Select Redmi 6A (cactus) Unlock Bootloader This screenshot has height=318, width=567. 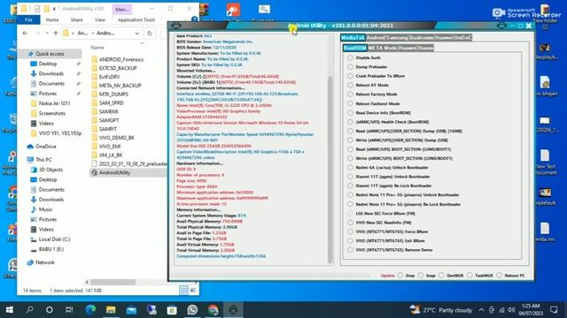350,167
